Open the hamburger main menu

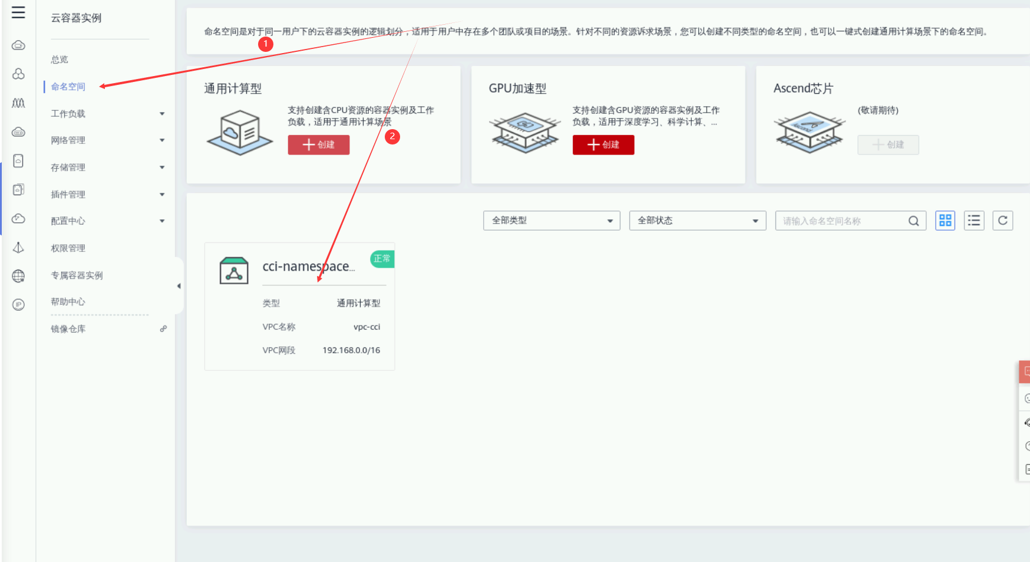(x=18, y=12)
